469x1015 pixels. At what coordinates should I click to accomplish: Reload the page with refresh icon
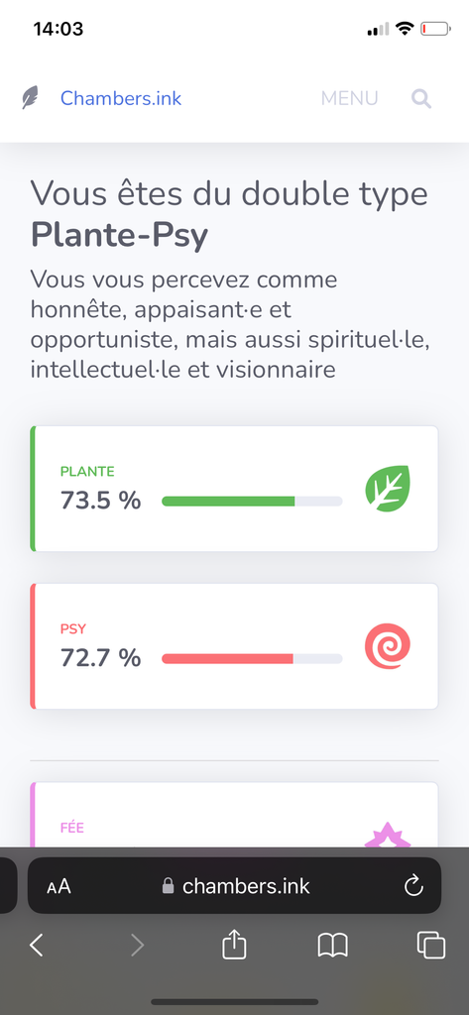click(x=413, y=885)
